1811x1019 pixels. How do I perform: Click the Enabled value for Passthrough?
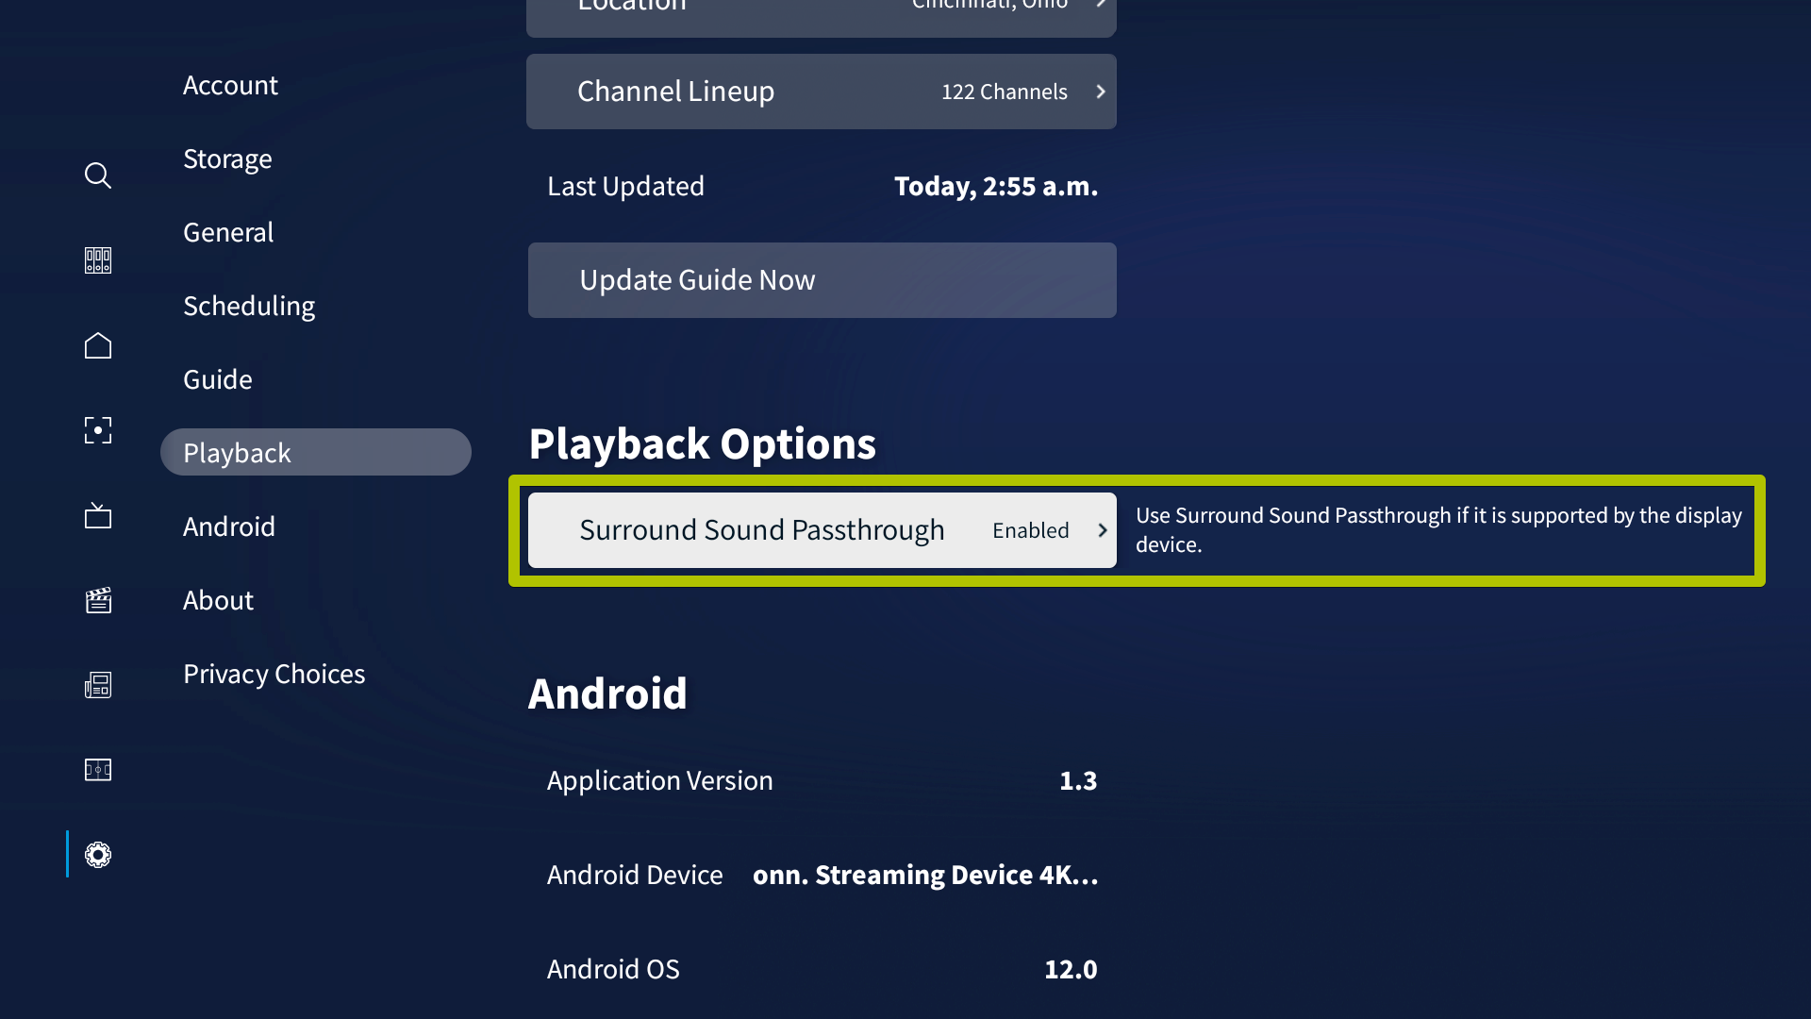1031,530
